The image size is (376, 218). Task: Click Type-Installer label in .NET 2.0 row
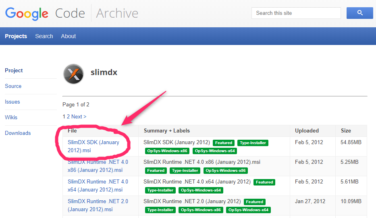(160, 210)
